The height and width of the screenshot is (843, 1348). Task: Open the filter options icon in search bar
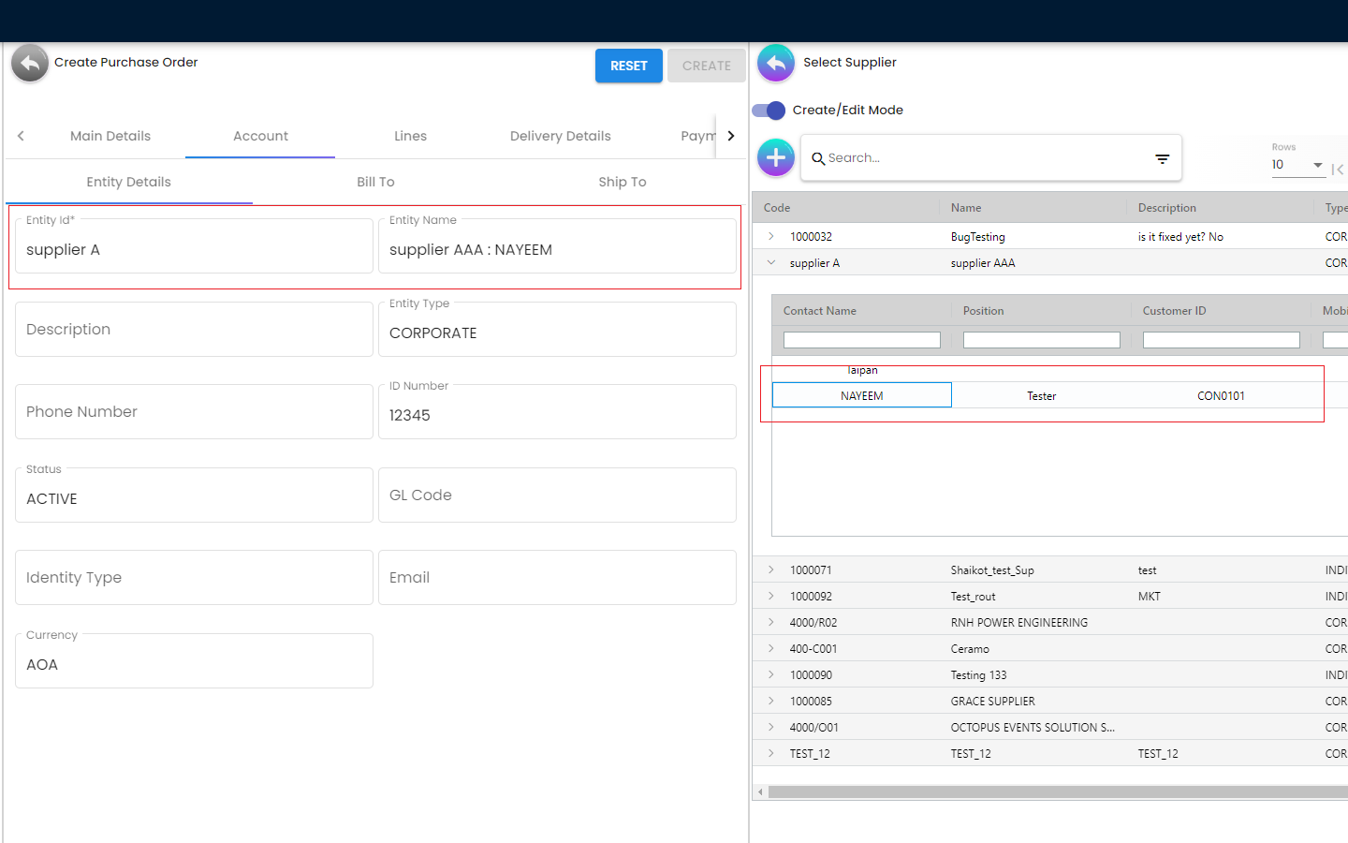(1162, 159)
